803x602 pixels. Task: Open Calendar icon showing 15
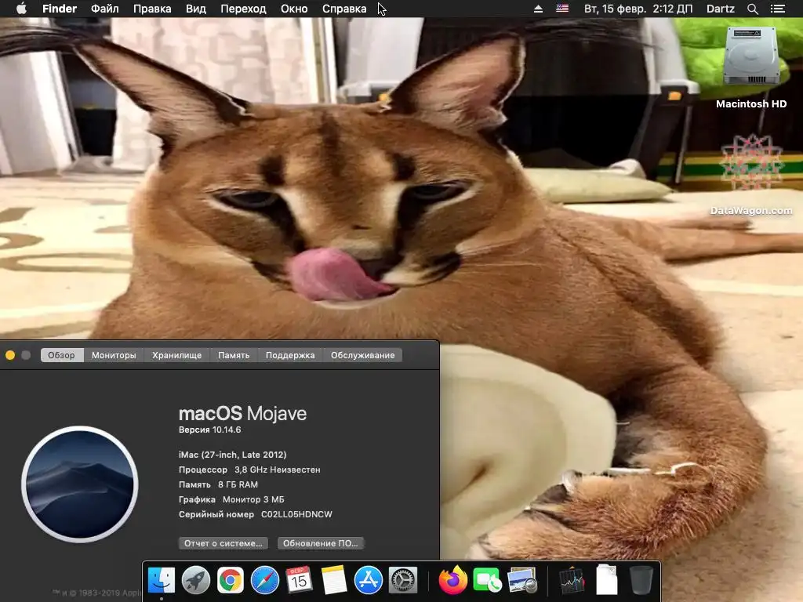pos(299,580)
